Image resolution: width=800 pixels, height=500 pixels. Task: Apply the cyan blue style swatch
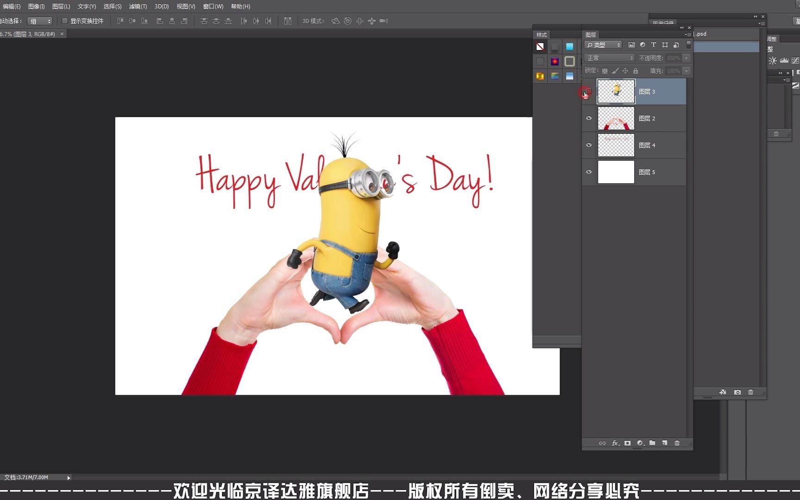point(569,46)
